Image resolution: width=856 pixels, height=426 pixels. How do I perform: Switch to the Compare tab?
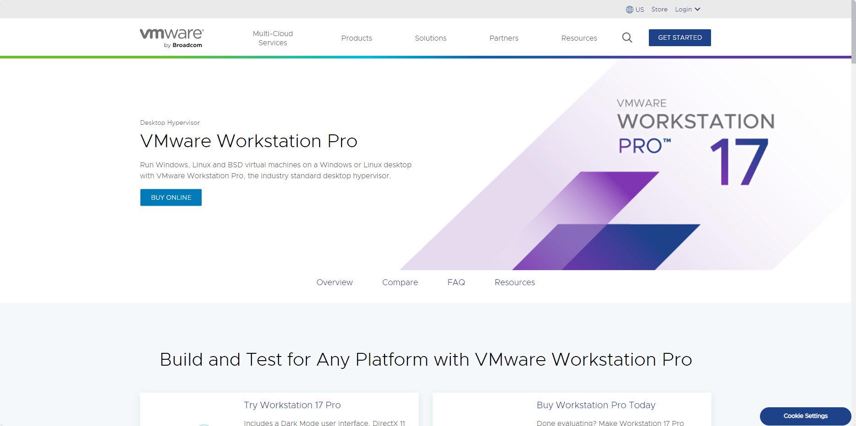400,282
